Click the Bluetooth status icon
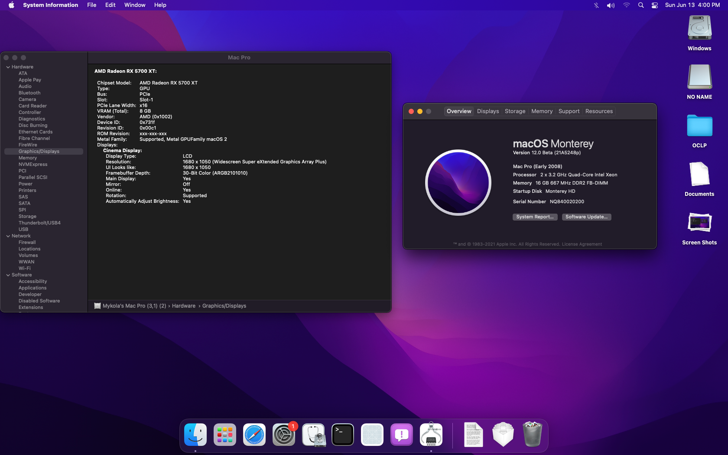 coord(596,5)
